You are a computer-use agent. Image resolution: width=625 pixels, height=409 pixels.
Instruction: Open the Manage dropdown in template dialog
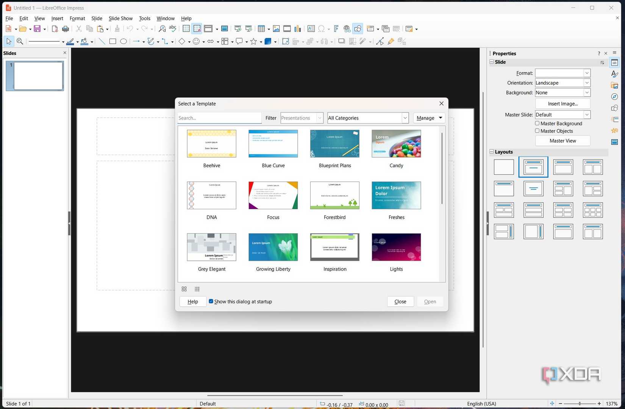click(429, 118)
